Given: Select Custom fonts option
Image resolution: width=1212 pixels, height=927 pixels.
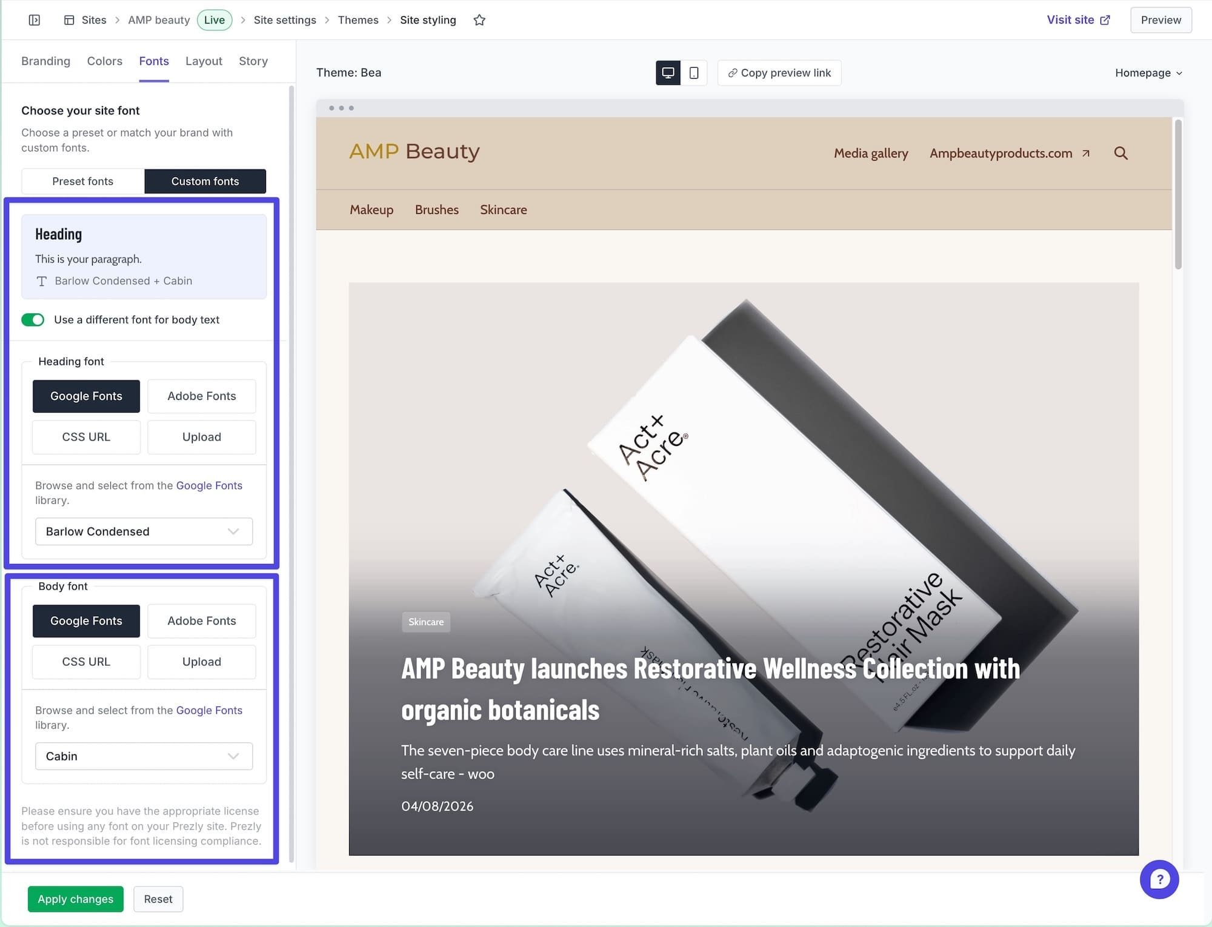Looking at the screenshot, I should pyautogui.click(x=205, y=181).
